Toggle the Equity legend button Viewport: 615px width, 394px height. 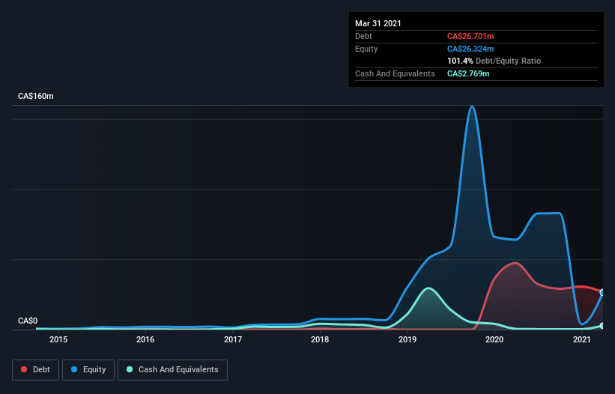click(88, 370)
